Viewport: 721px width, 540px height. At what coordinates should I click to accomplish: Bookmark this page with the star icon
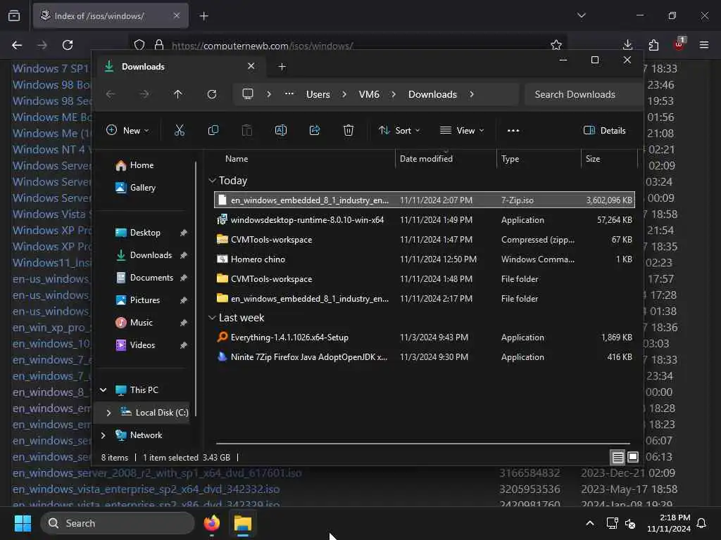click(x=556, y=45)
